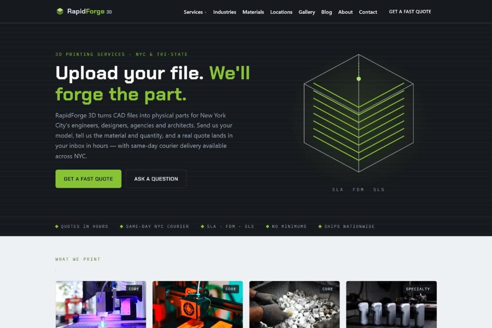The height and width of the screenshot is (328, 492).
Task: Click the Upload your file headline
Action: 152,84
